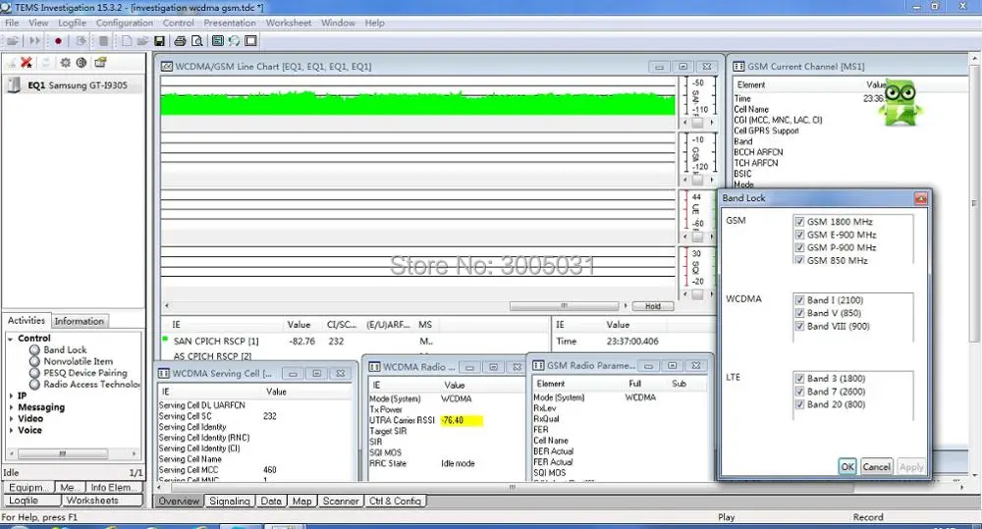Toggle WCDMA Band V (850) checkbox

(799, 313)
